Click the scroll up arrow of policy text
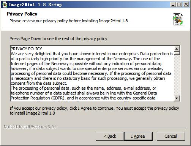The height and width of the screenshot is (146, 191). point(177,49)
